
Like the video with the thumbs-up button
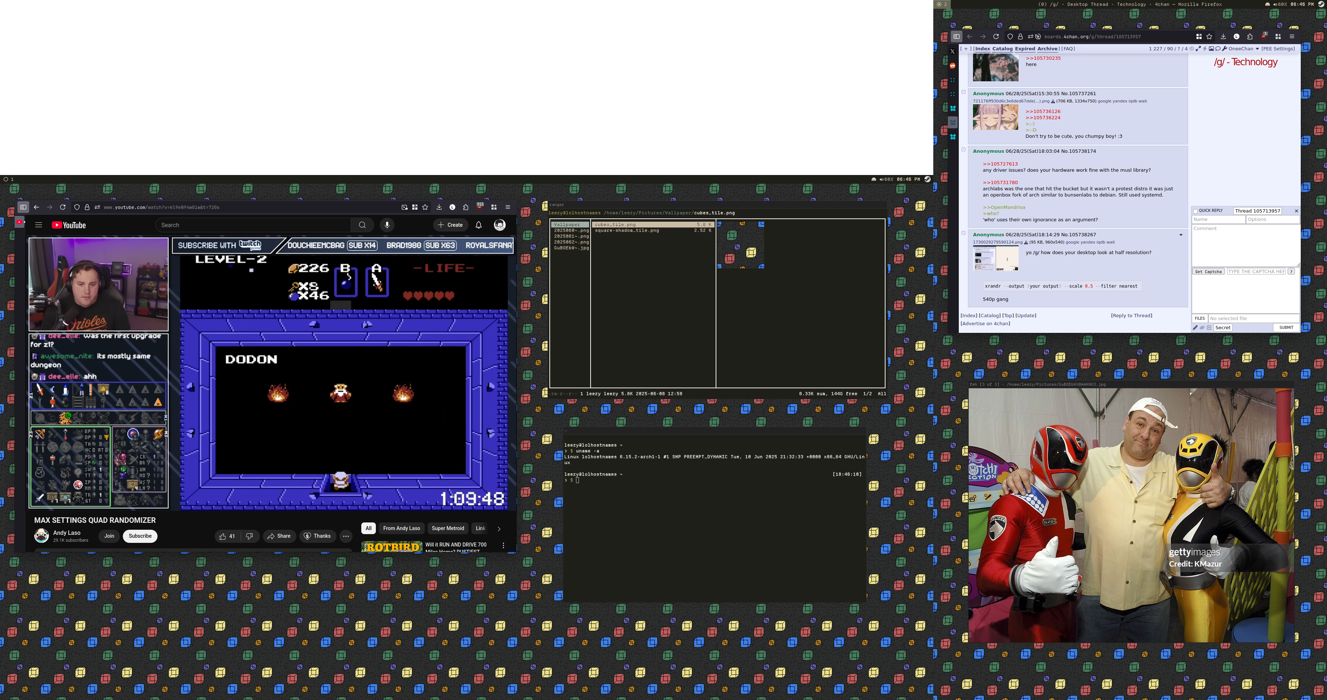[x=227, y=536]
